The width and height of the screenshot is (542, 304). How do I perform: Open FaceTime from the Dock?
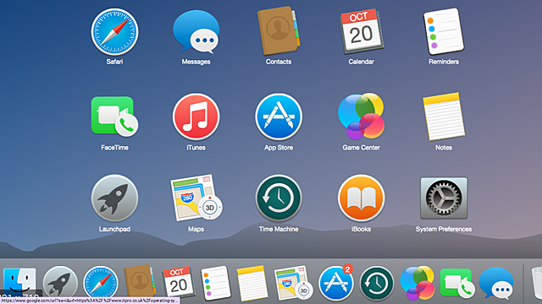tap(457, 283)
